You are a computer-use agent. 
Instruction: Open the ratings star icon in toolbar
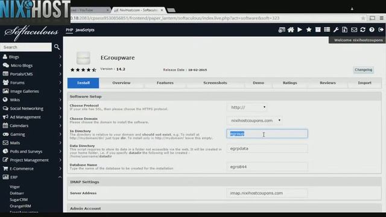[x=309, y=30]
